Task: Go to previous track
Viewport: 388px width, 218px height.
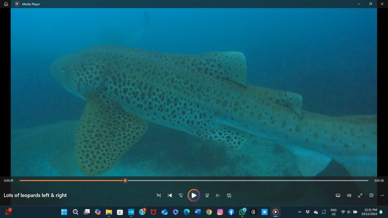Action: pyautogui.click(x=170, y=195)
